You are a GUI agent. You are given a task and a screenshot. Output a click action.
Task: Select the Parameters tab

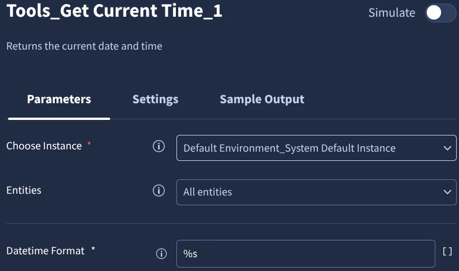tap(59, 99)
